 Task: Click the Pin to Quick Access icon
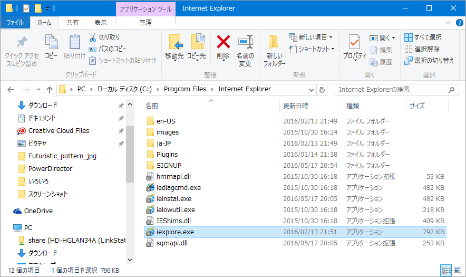22,42
